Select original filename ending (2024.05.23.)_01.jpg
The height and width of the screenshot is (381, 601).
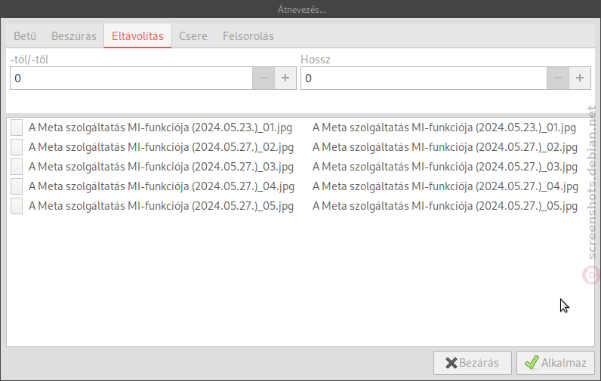[x=160, y=128]
